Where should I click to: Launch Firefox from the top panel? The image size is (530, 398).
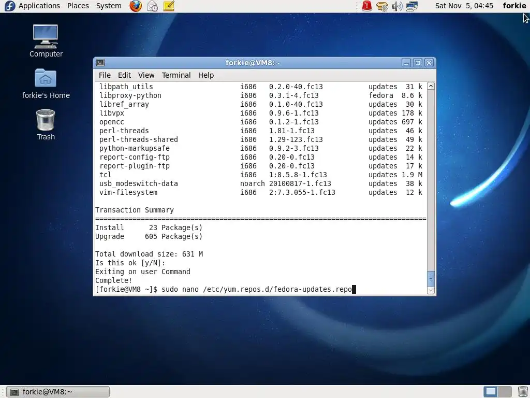coord(136,6)
